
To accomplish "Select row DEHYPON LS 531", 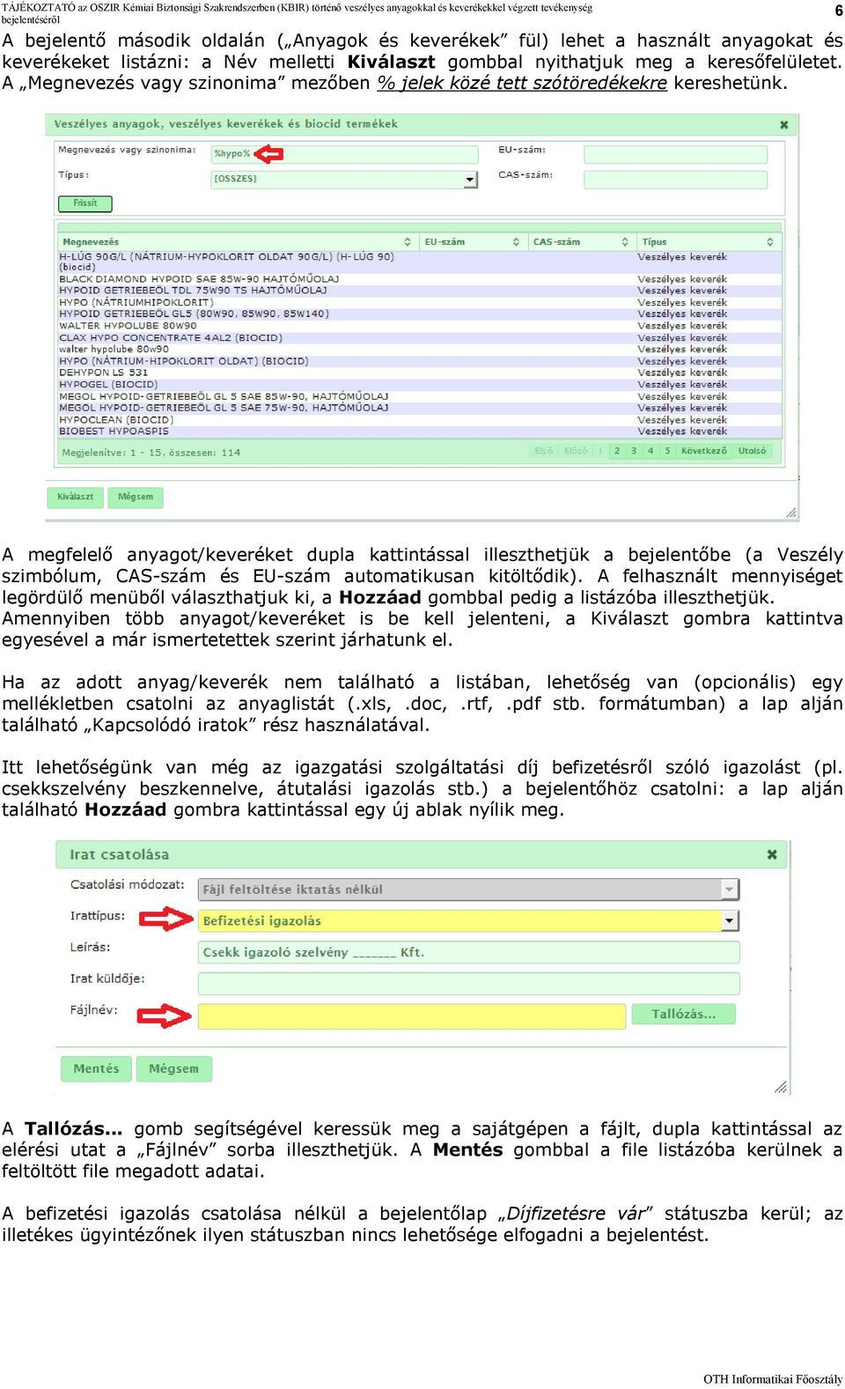I will [420, 373].
